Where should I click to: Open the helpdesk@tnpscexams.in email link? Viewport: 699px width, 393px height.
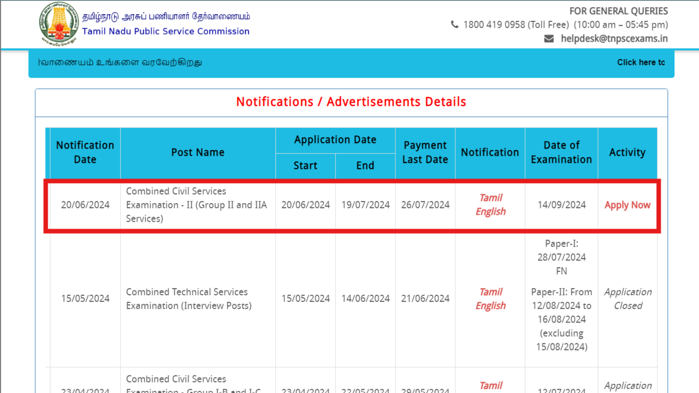click(x=614, y=39)
